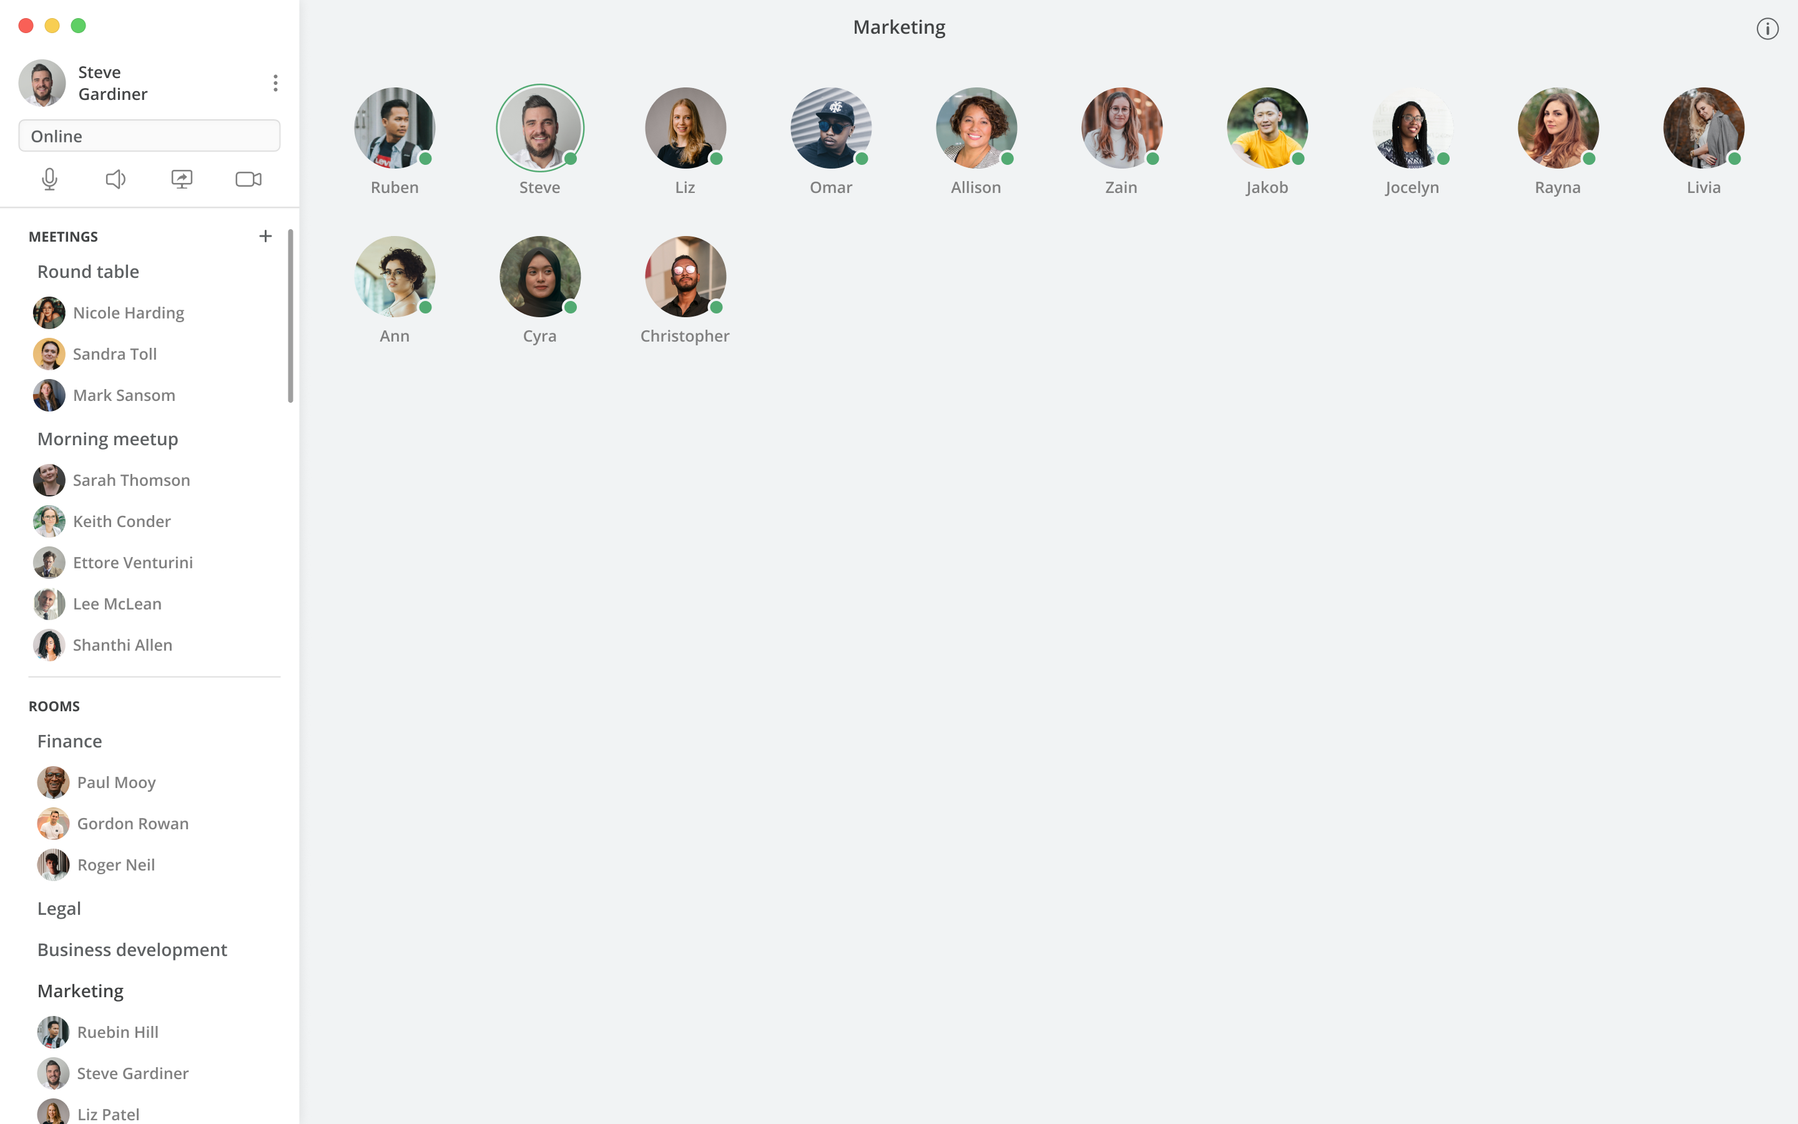Add a new meeting with plus icon

[265, 237]
